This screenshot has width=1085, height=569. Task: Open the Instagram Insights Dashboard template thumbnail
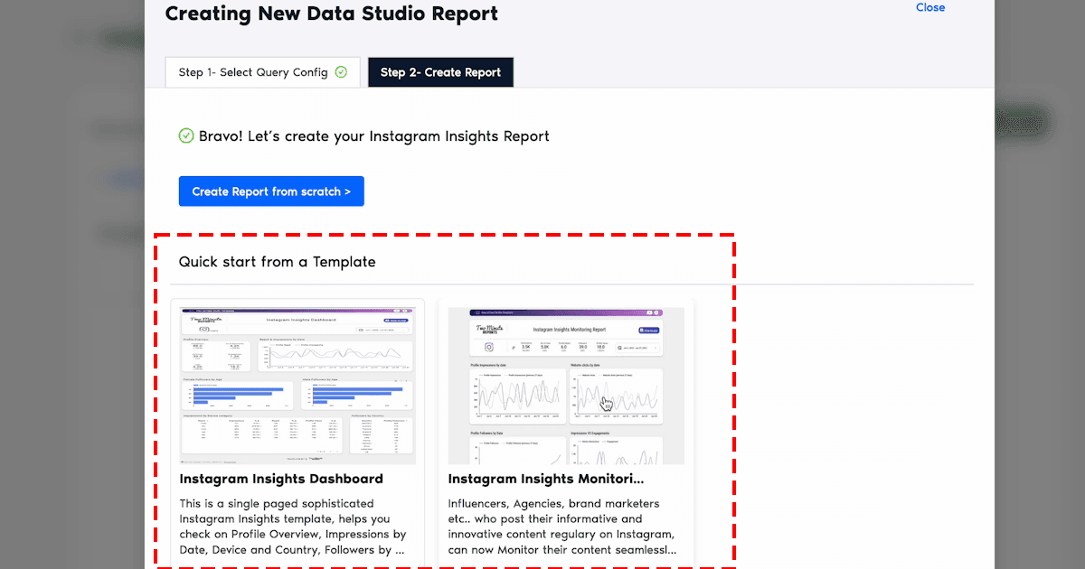(297, 386)
